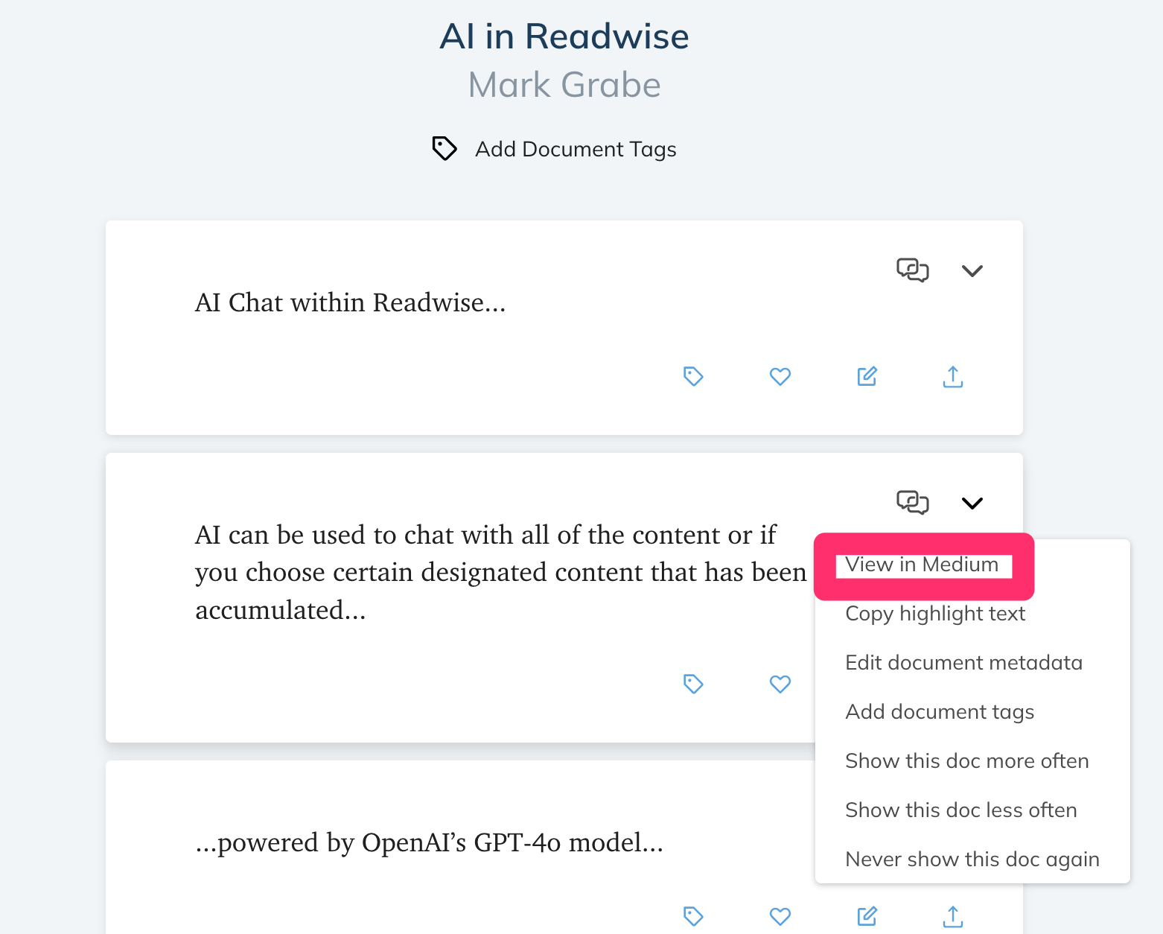The image size is (1163, 934).
Task: Click the tag icon beside Add Document Tags
Action: click(445, 148)
